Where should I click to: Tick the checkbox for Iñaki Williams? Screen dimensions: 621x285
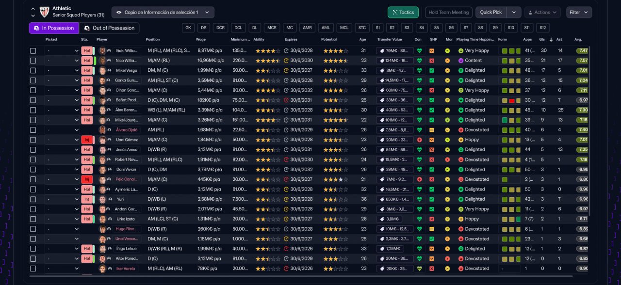pos(33,50)
